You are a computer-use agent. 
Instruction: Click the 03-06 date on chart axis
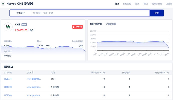pyautogui.click(x=128, y=54)
